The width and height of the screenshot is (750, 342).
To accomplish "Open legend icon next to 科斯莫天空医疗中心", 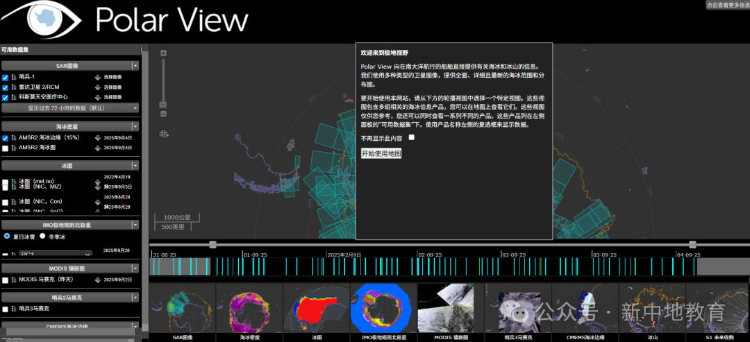I will click(x=13, y=97).
